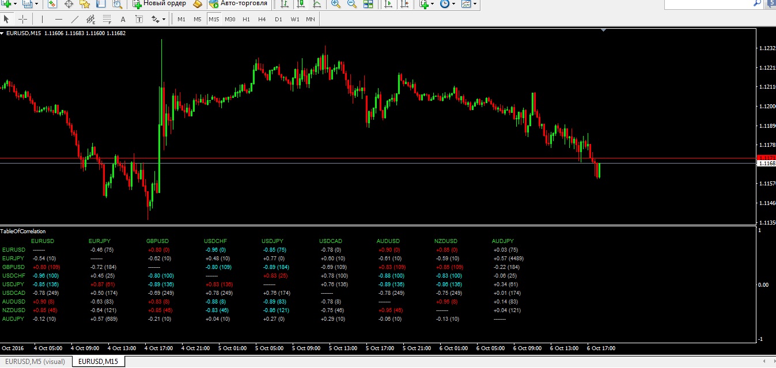776x368 pixels.
Task: Click into the search input field
Action: (709, 3)
